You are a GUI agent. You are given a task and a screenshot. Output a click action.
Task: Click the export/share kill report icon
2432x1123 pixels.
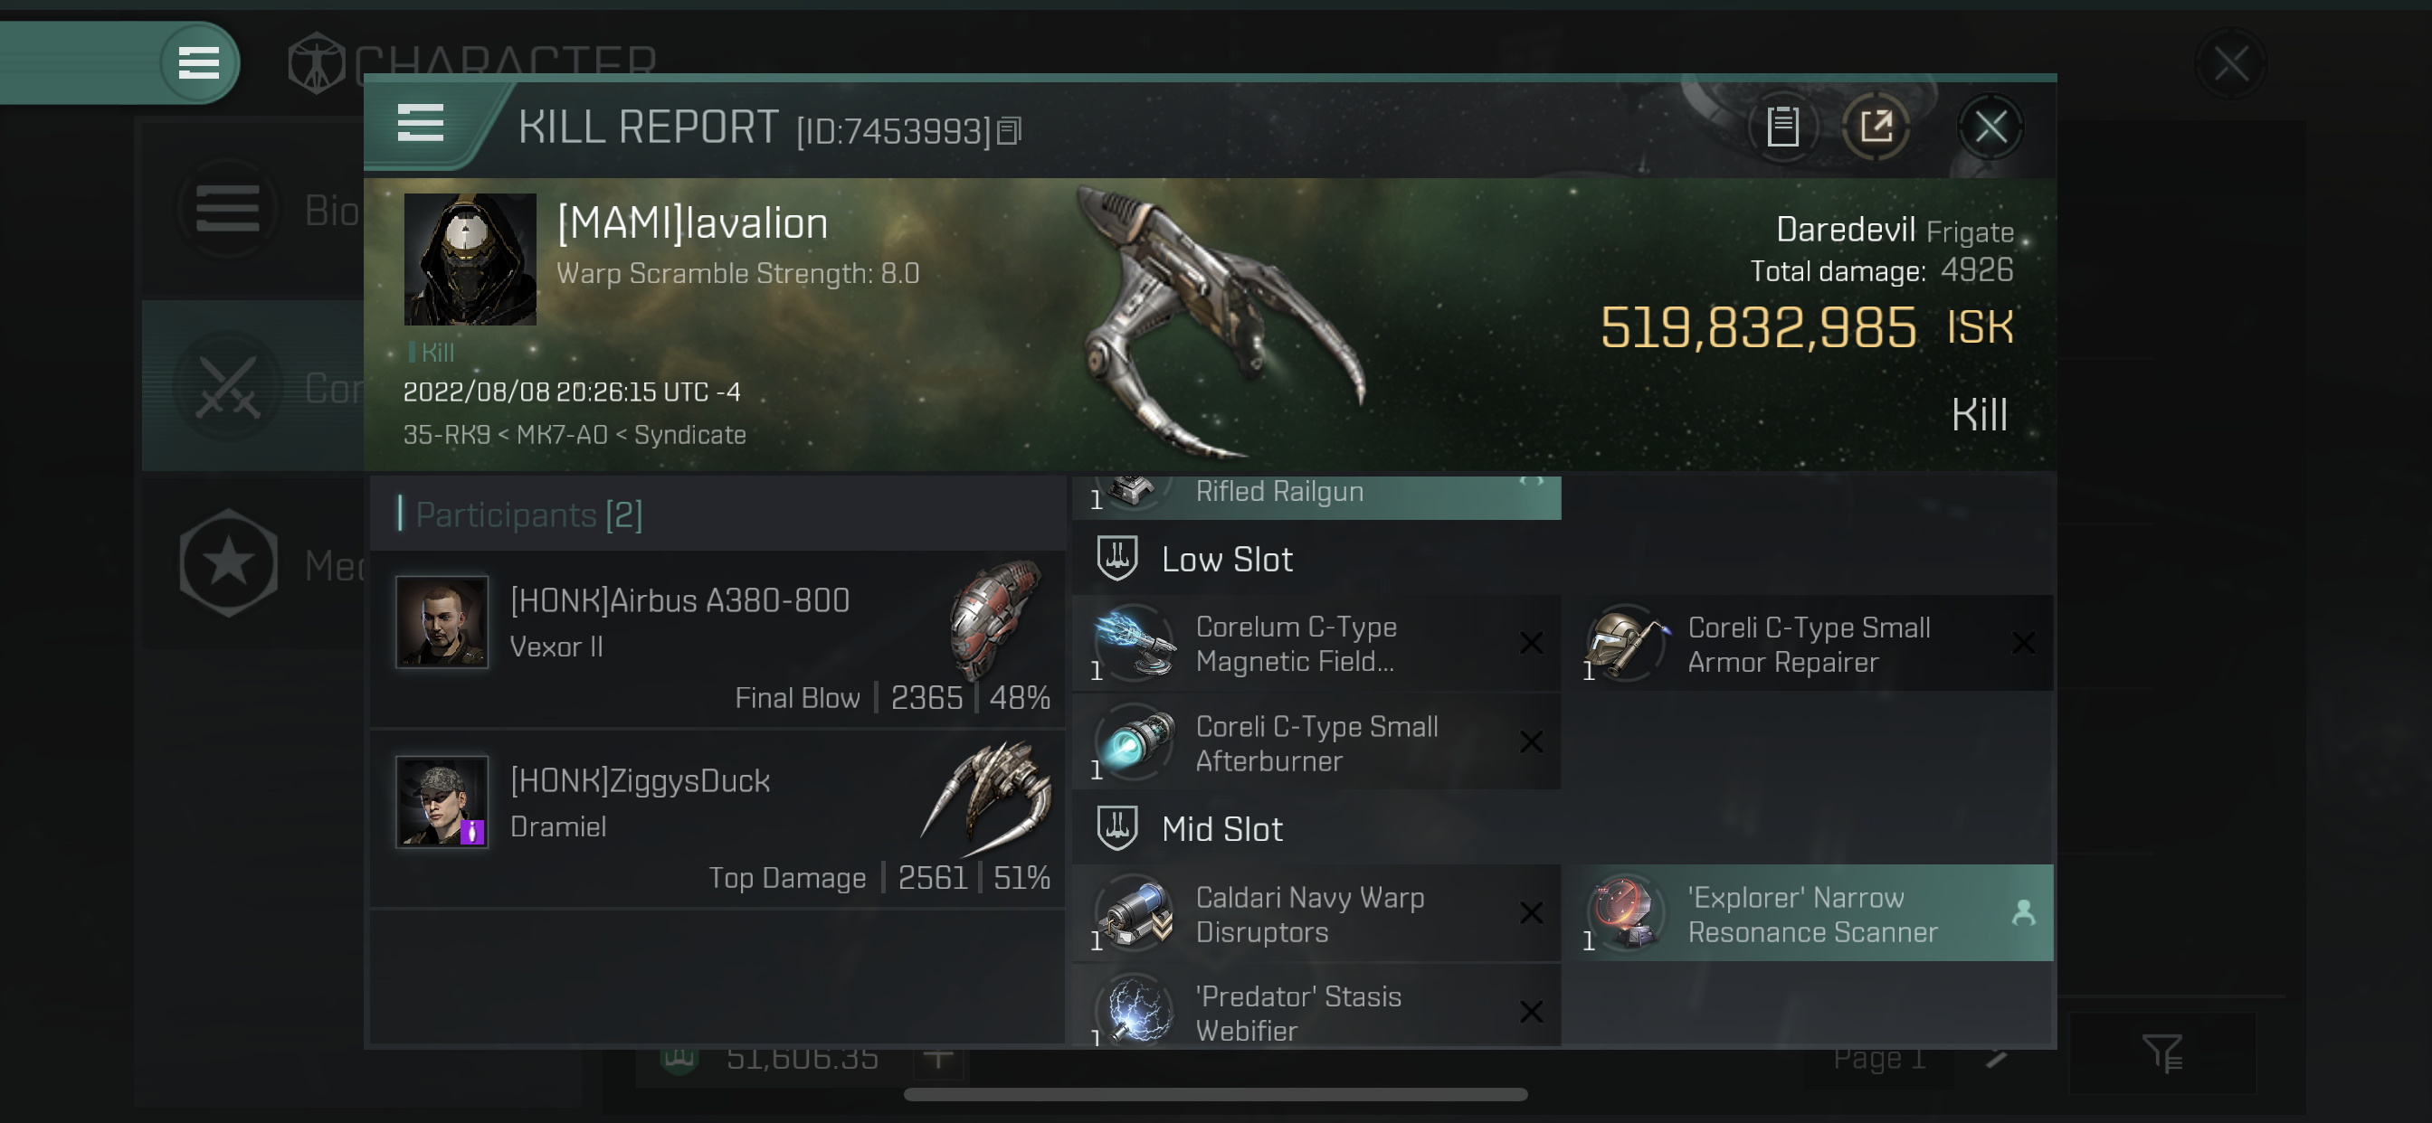pos(1876,127)
